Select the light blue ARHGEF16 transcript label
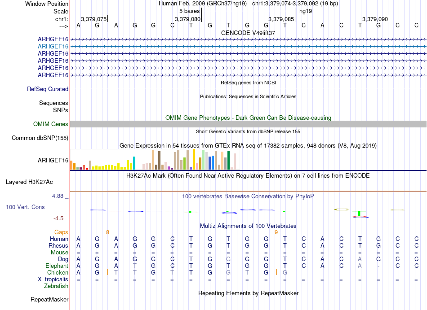Viewport: 427px width, 310px height. [x=53, y=47]
